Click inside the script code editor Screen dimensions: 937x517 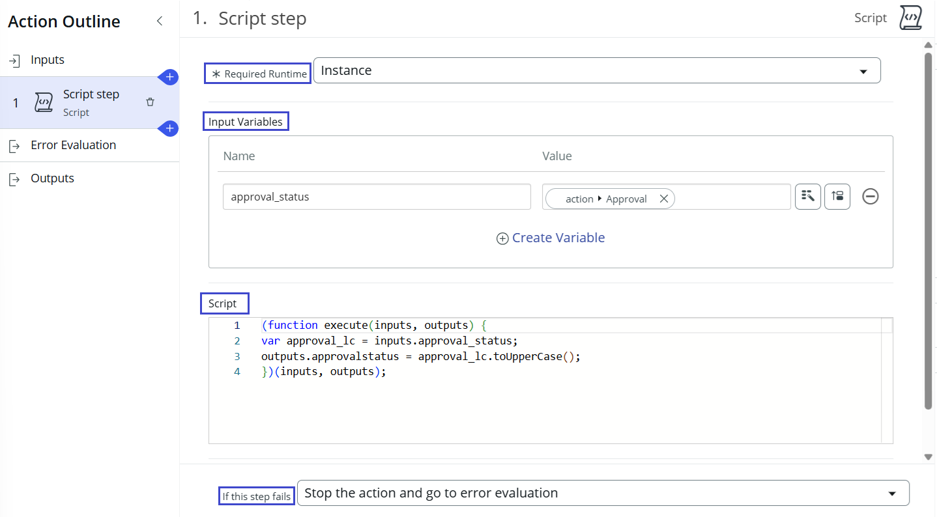click(551, 381)
